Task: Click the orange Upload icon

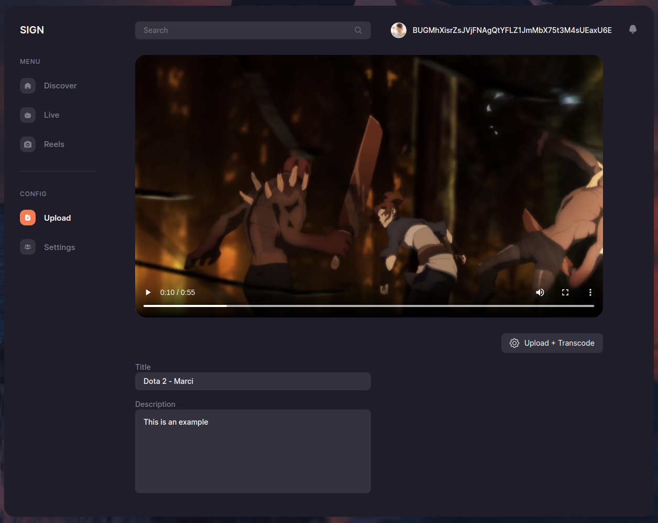Action: click(x=28, y=218)
